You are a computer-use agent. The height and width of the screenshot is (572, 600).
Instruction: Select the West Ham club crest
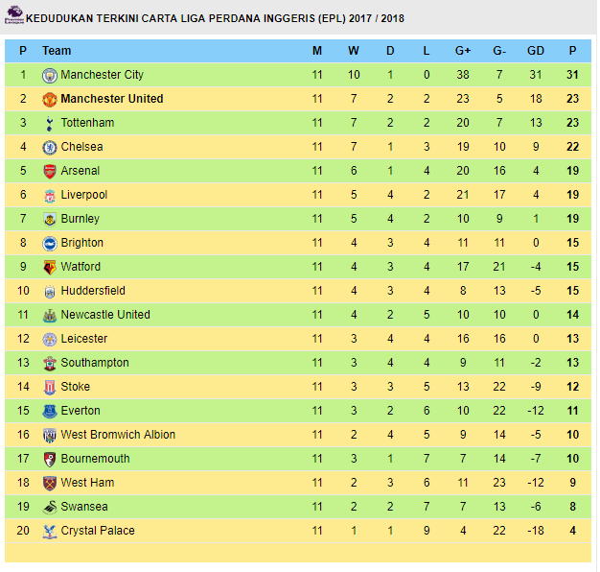[50, 483]
